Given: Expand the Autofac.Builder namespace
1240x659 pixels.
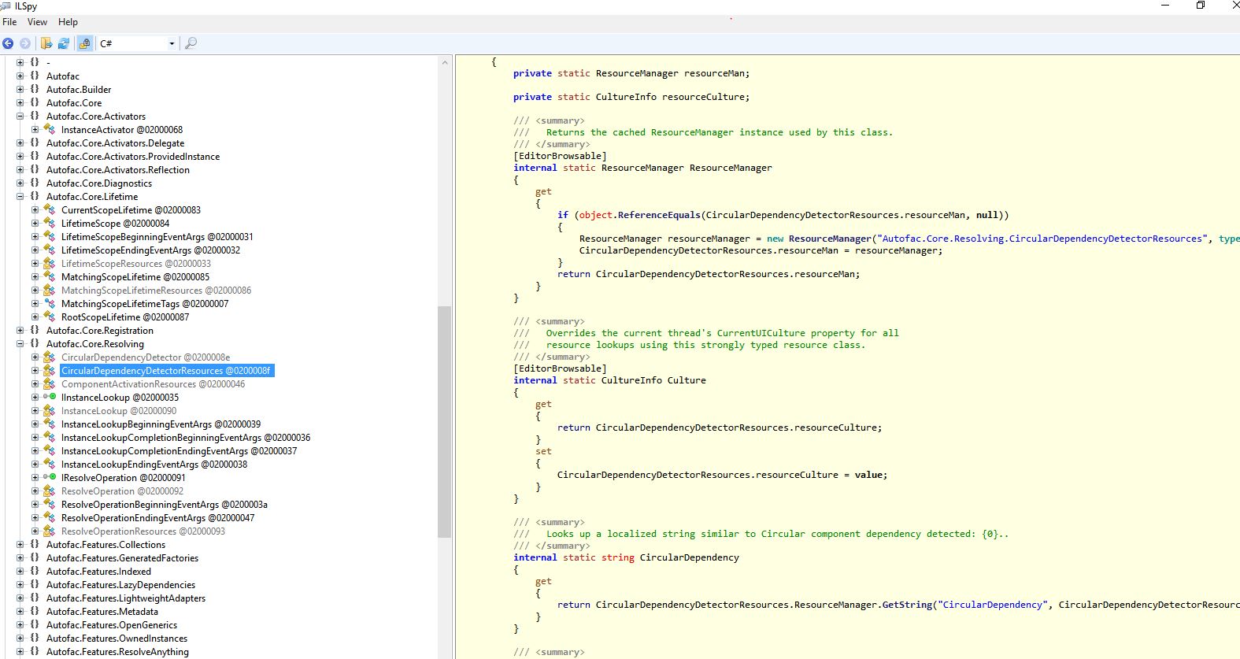Looking at the screenshot, I should click(20, 90).
